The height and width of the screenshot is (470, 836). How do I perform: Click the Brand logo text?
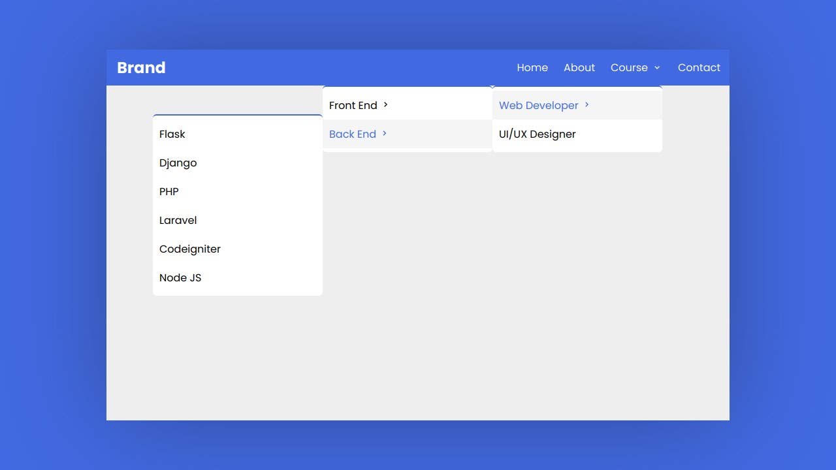tap(141, 68)
